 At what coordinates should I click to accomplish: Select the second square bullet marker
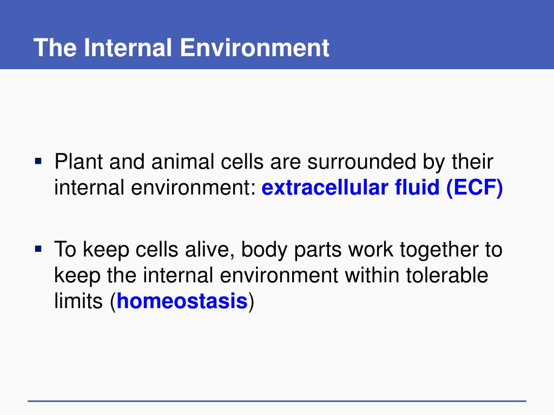pos(38,250)
